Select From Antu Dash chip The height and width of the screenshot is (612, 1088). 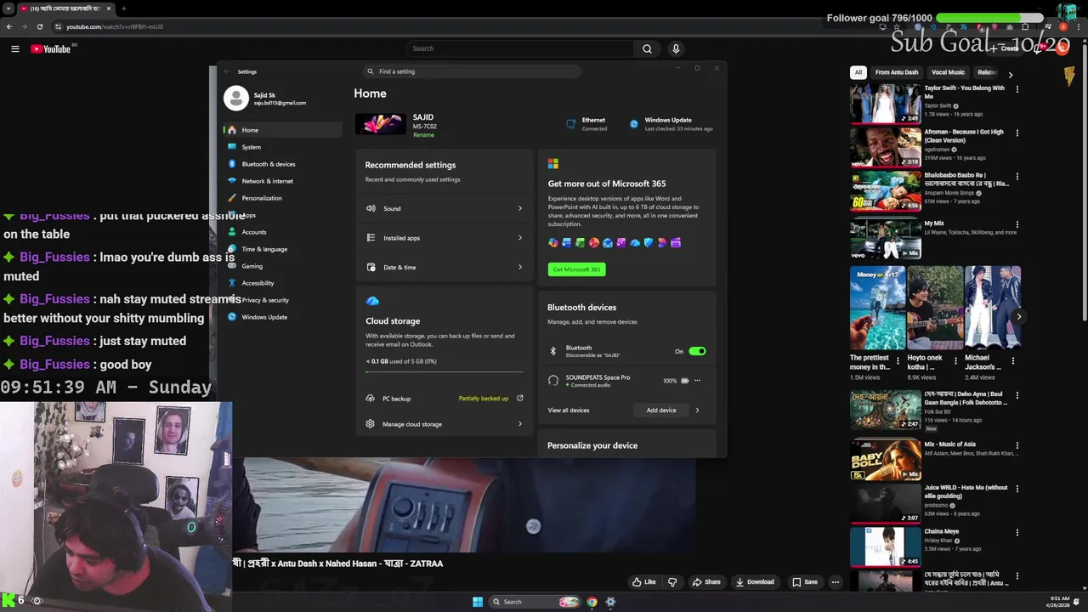coord(897,72)
